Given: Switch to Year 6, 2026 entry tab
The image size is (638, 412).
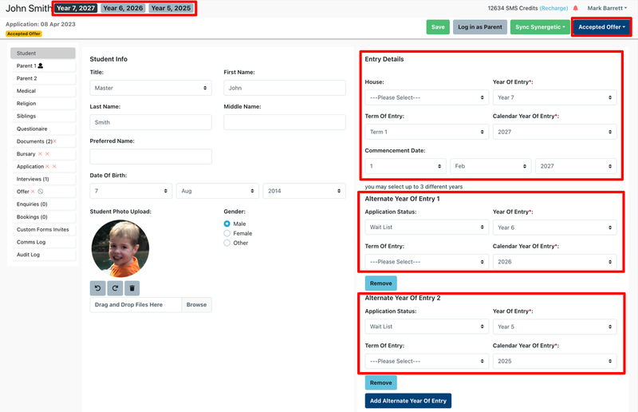Looking at the screenshot, I should (123, 9).
